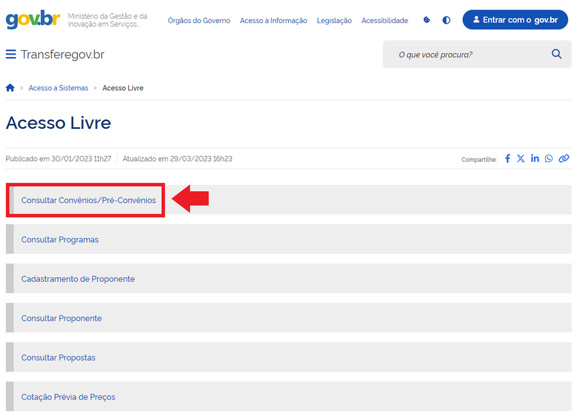Share the page on LinkedIn

(535, 158)
